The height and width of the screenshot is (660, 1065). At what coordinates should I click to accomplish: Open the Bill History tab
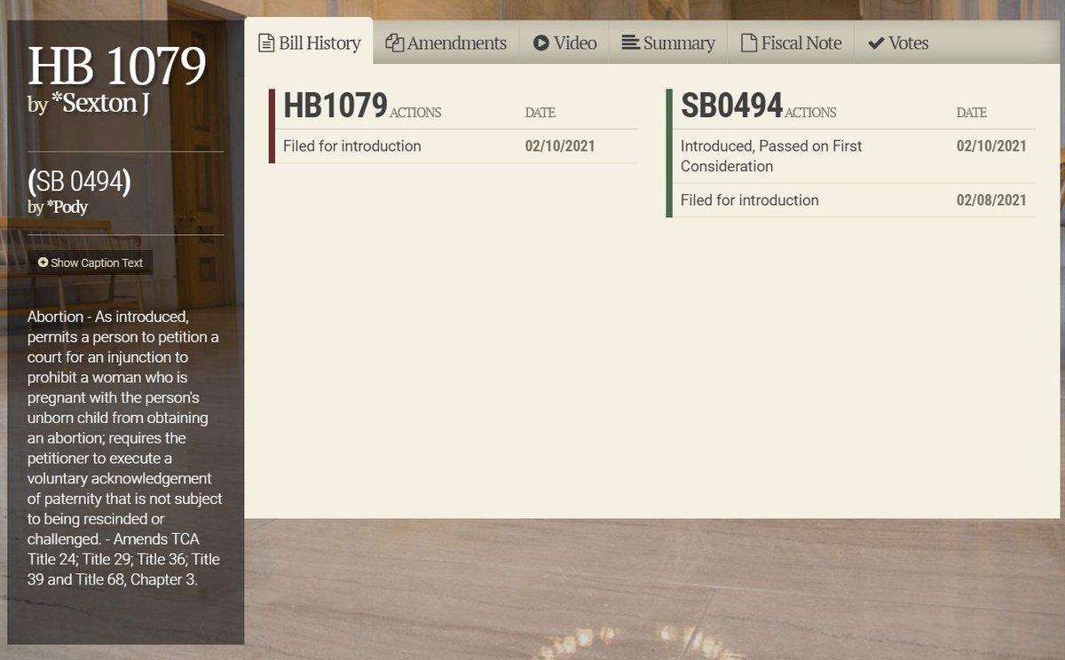(x=309, y=43)
